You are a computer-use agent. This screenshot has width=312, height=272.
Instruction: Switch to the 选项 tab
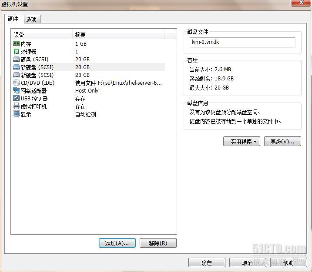[32, 20]
